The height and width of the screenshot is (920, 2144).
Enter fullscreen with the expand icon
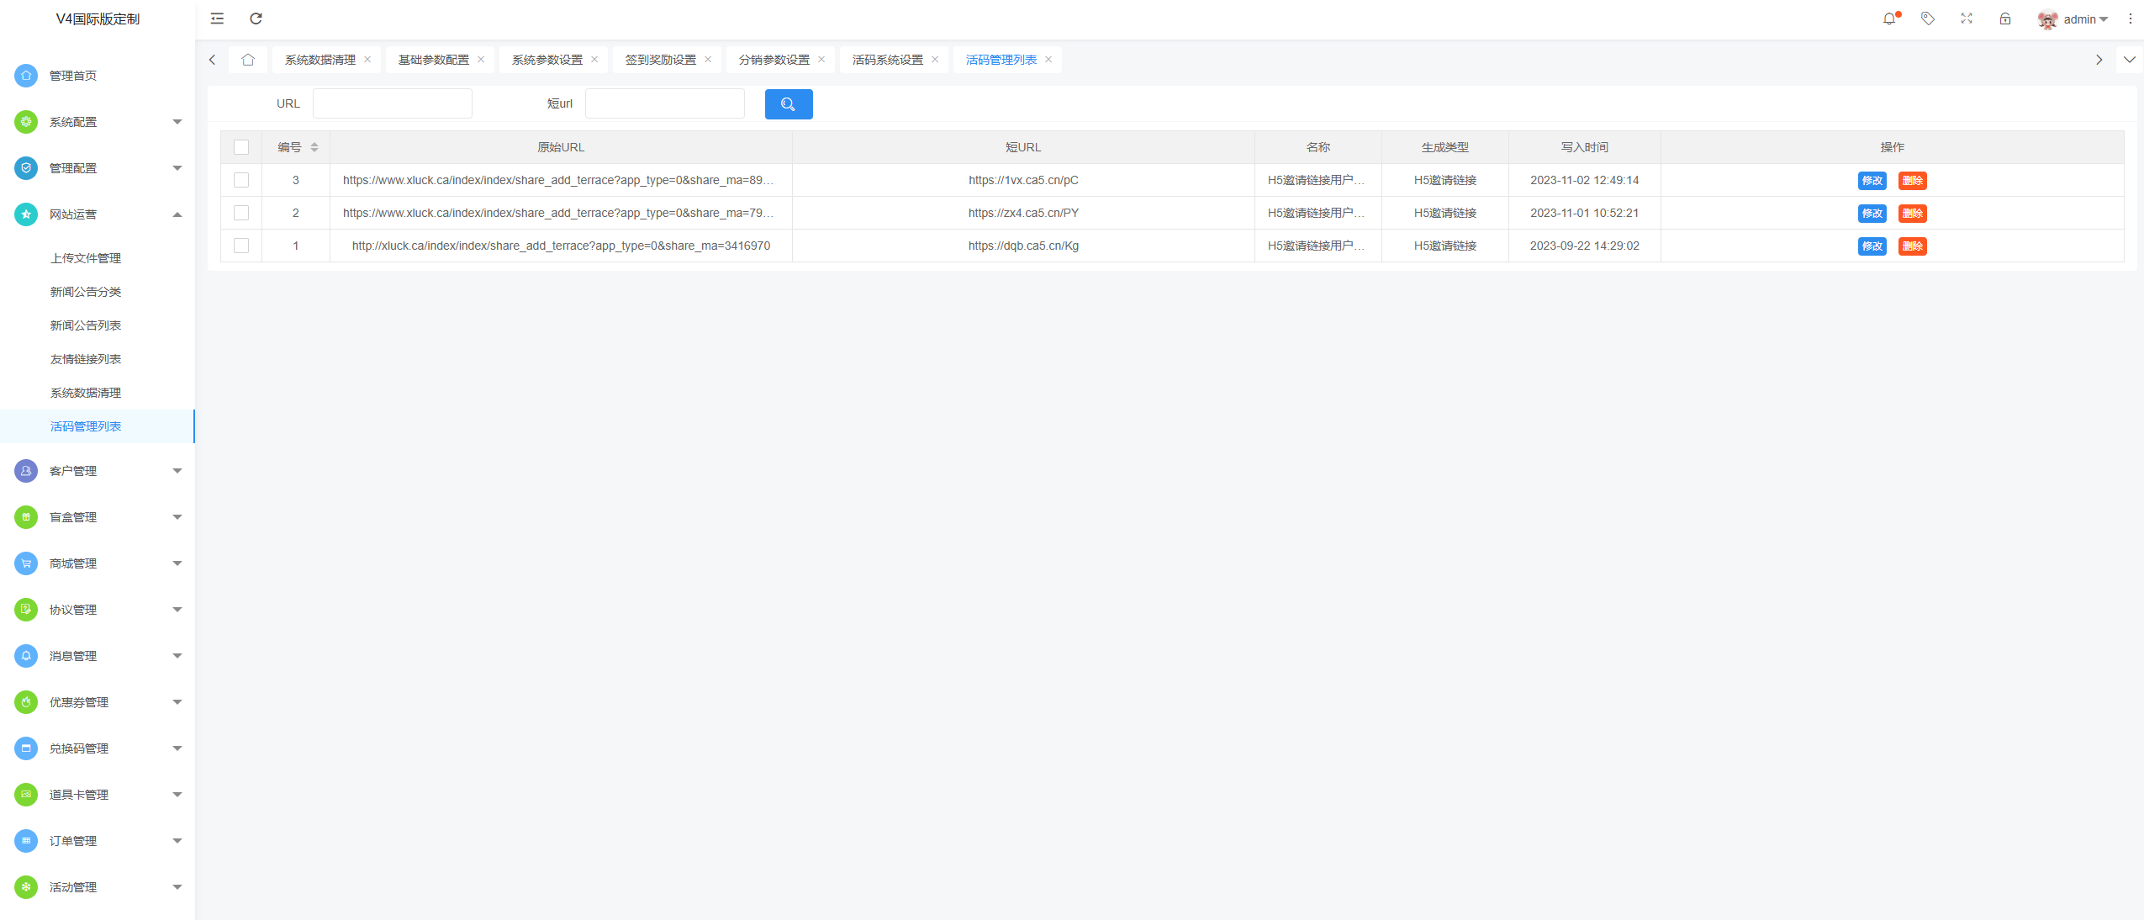[x=1967, y=19]
